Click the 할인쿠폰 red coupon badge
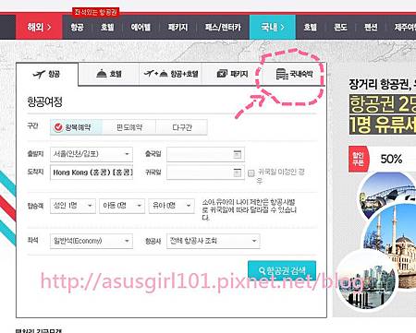This screenshot has height=333, width=416. (x=358, y=159)
